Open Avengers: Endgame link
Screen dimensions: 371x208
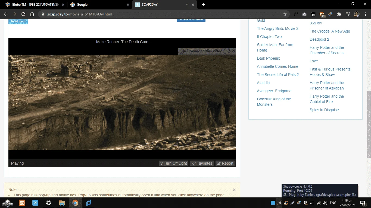pyautogui.click(x=274, y=91)
